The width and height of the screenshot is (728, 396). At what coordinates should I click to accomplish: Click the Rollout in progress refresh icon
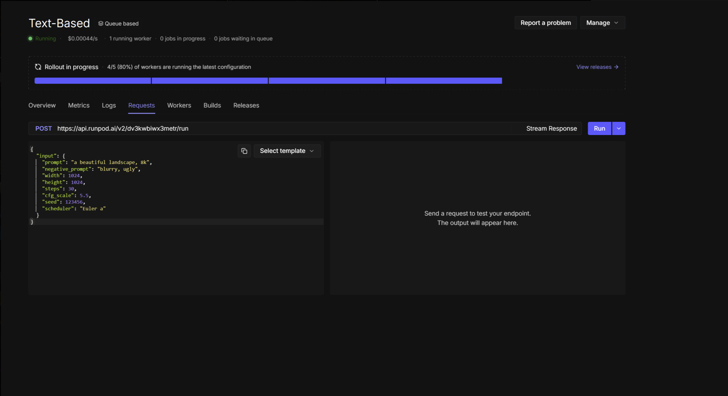point(38,67)
